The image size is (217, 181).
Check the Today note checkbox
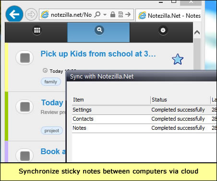coord(25,107)
